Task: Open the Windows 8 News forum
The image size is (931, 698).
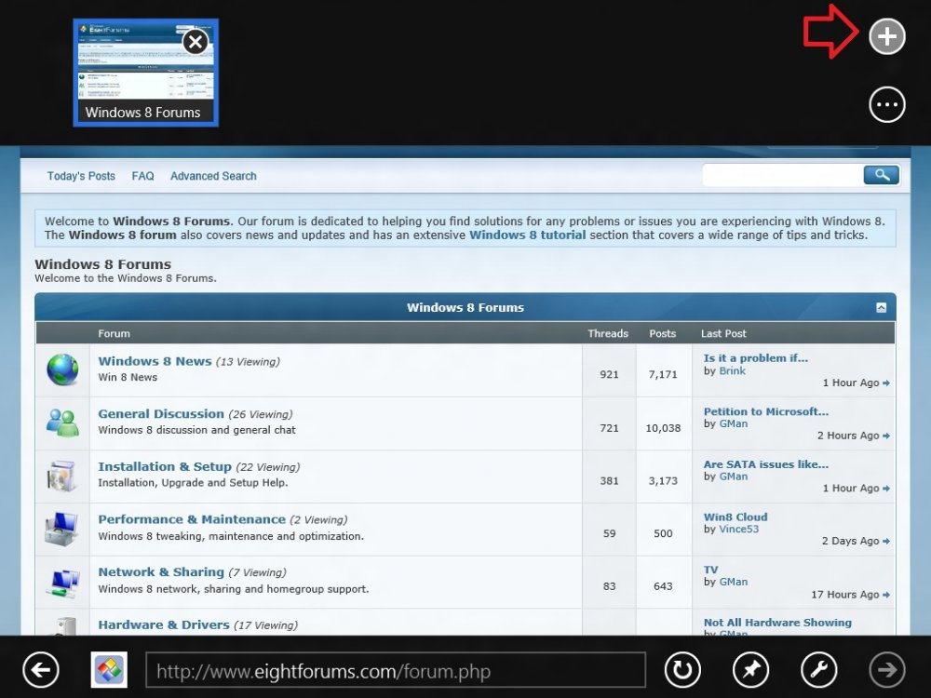Action: click(155, 361)
